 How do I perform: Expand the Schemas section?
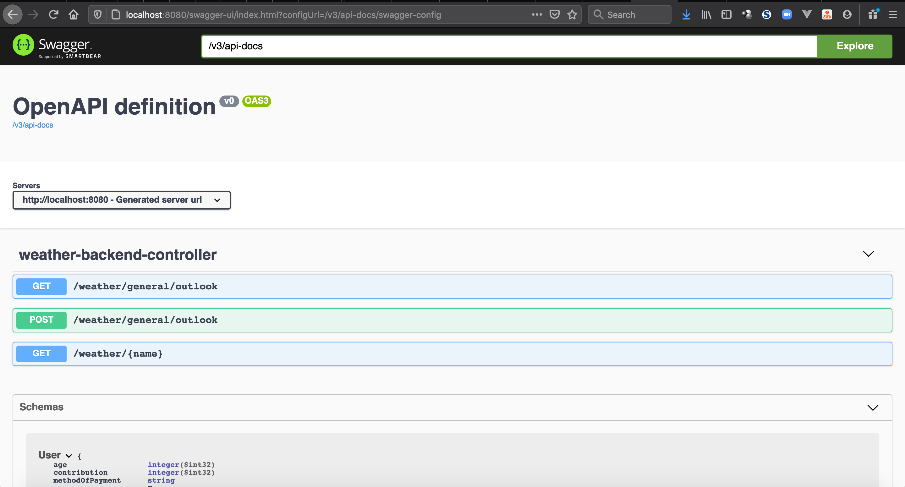[x=874, y=408]
